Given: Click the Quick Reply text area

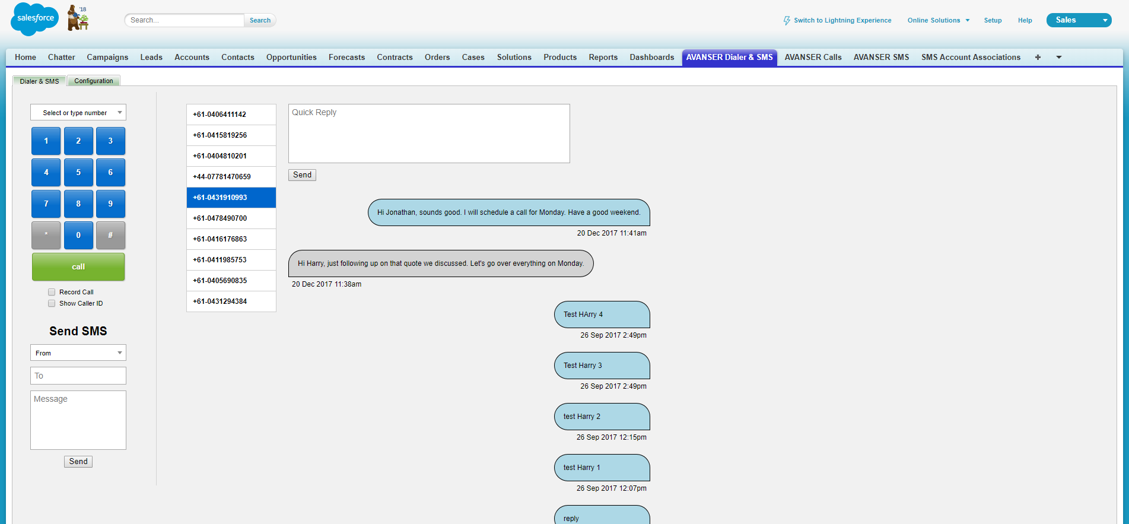Looking at the screenshot, I should (429, 134).
